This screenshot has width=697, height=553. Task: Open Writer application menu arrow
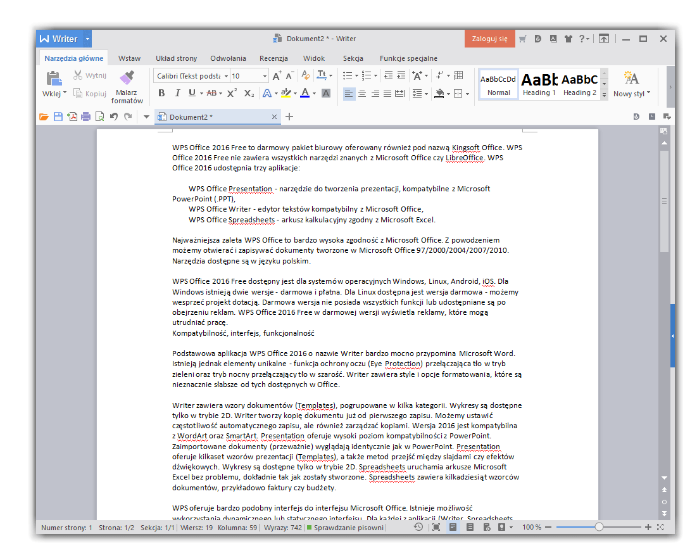point(87,39)
